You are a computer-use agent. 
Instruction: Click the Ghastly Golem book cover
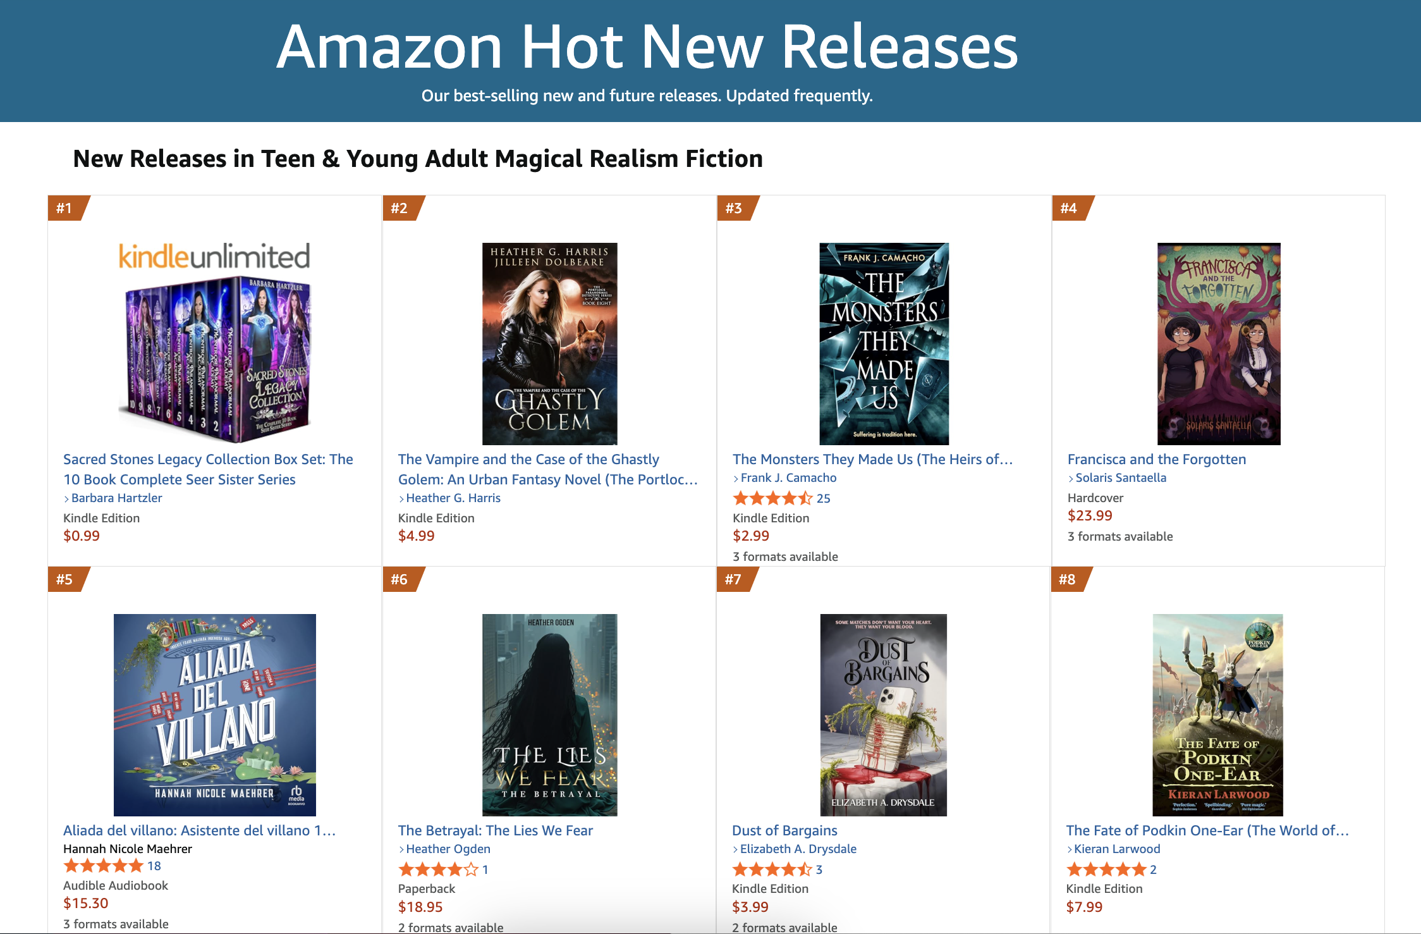(x=549, y=343)
